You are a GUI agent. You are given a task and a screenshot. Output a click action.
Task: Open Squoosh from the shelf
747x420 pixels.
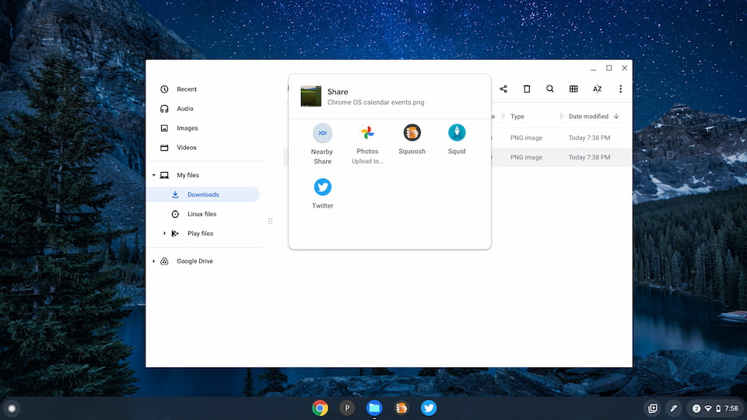402,408
